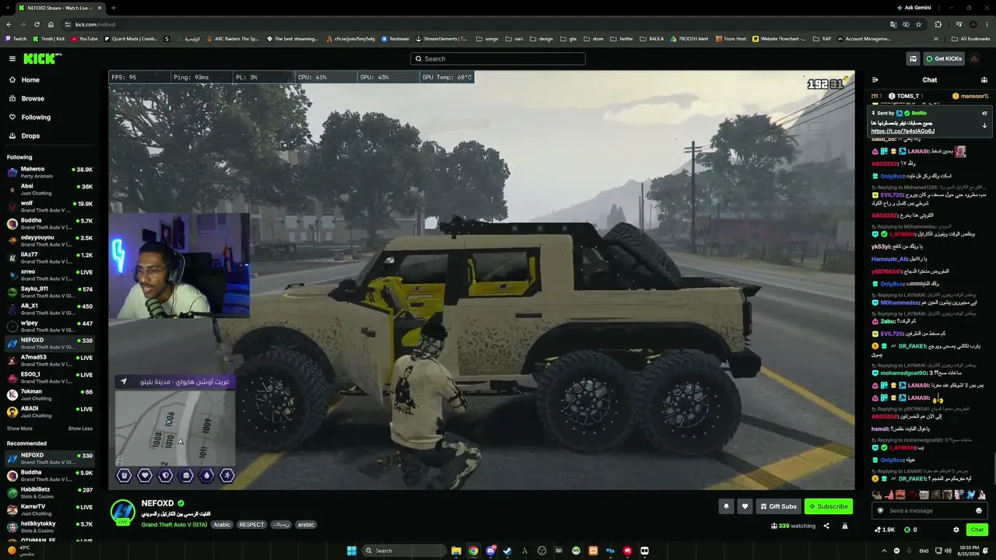Viewport: 996px width, 560px height.
Task: Expand the All Bookmarks folder
Action: pyautogui.click(x=972, y=38)
